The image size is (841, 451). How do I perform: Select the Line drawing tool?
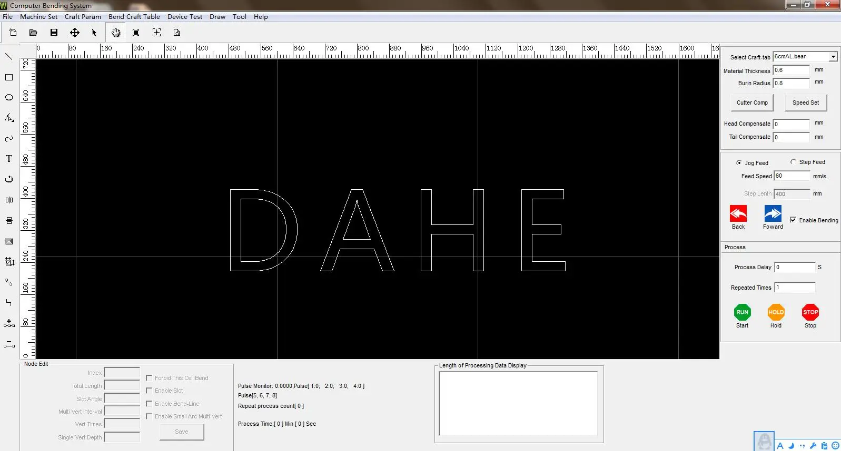click(x=9, y=57)
